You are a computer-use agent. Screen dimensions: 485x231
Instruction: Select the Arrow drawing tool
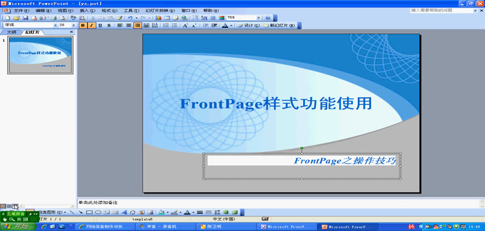(80, 212)
